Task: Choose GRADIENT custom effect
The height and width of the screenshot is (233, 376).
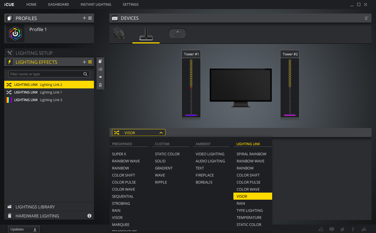Action: pyautogui.click(x=164, y=168)
